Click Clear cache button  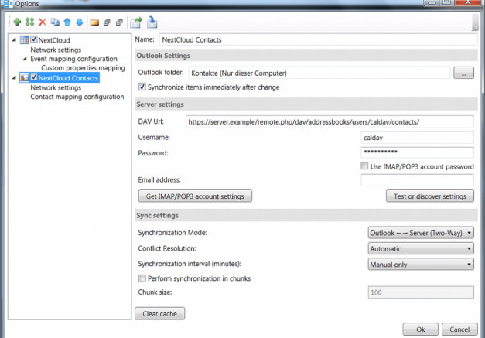tap(160, 313)
